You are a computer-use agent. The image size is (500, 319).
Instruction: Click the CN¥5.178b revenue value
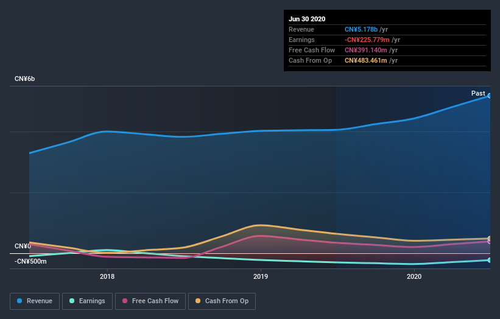coord(361,29)
